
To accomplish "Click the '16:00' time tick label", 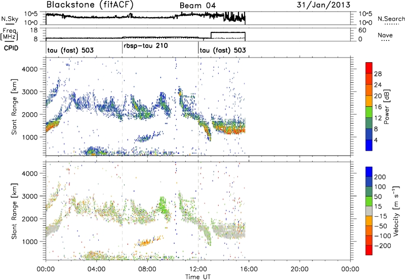I will pos(249,269).
